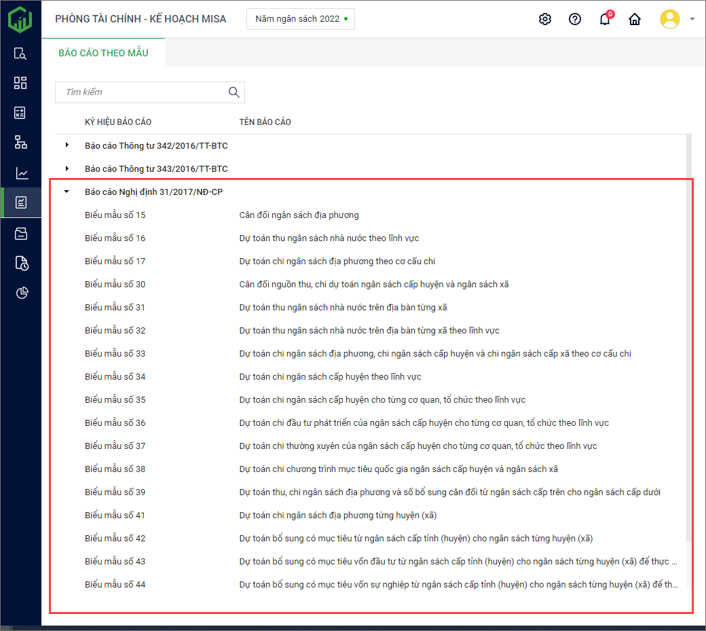The image size is (706, 631).
Task: Open the hierarchy tree icon in sidebar
Action: coord(20,143)
